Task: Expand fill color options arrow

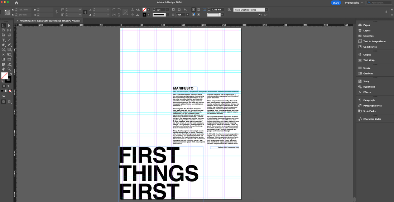Action: click(149, 10)
